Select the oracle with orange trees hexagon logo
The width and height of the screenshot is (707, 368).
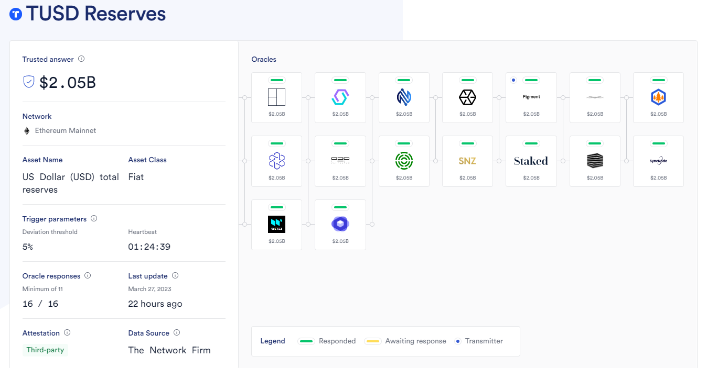click(658, 97)
